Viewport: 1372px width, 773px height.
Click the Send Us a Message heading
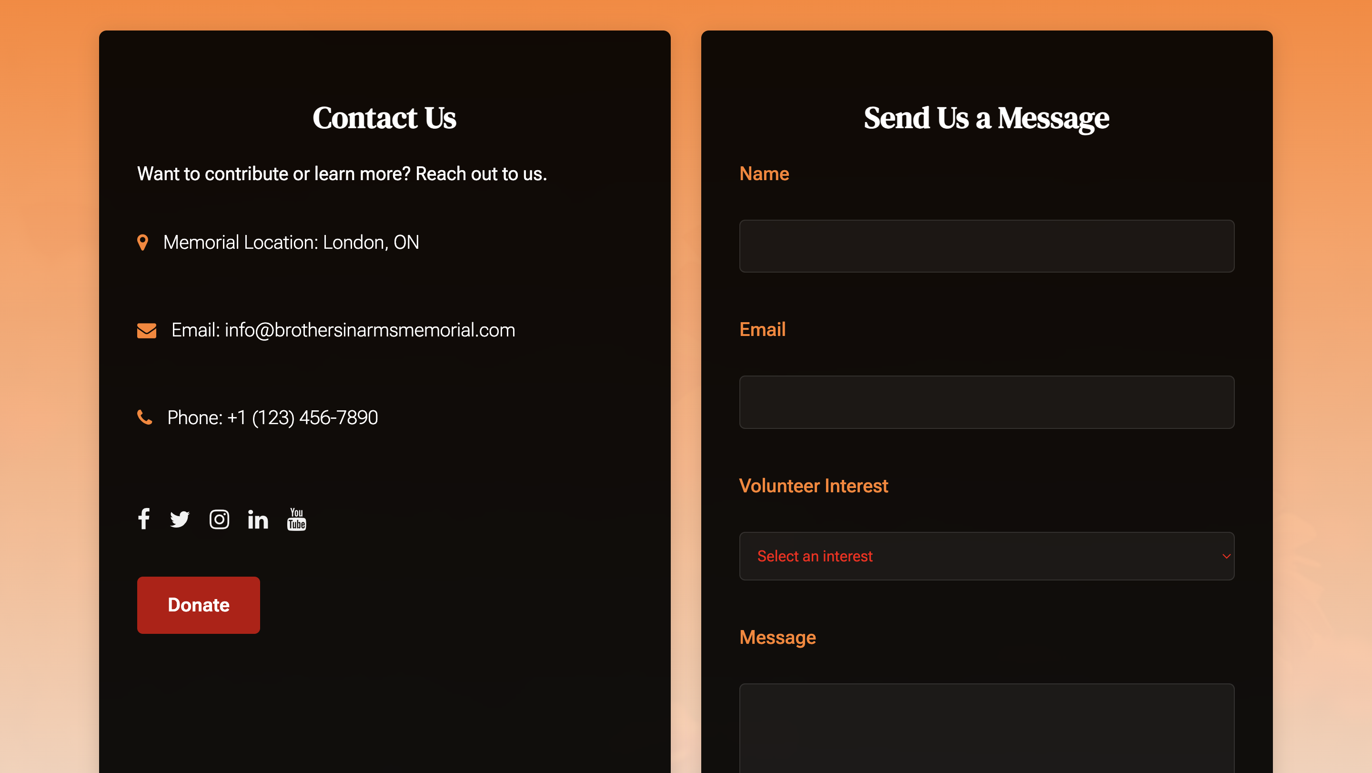(987, 118)
